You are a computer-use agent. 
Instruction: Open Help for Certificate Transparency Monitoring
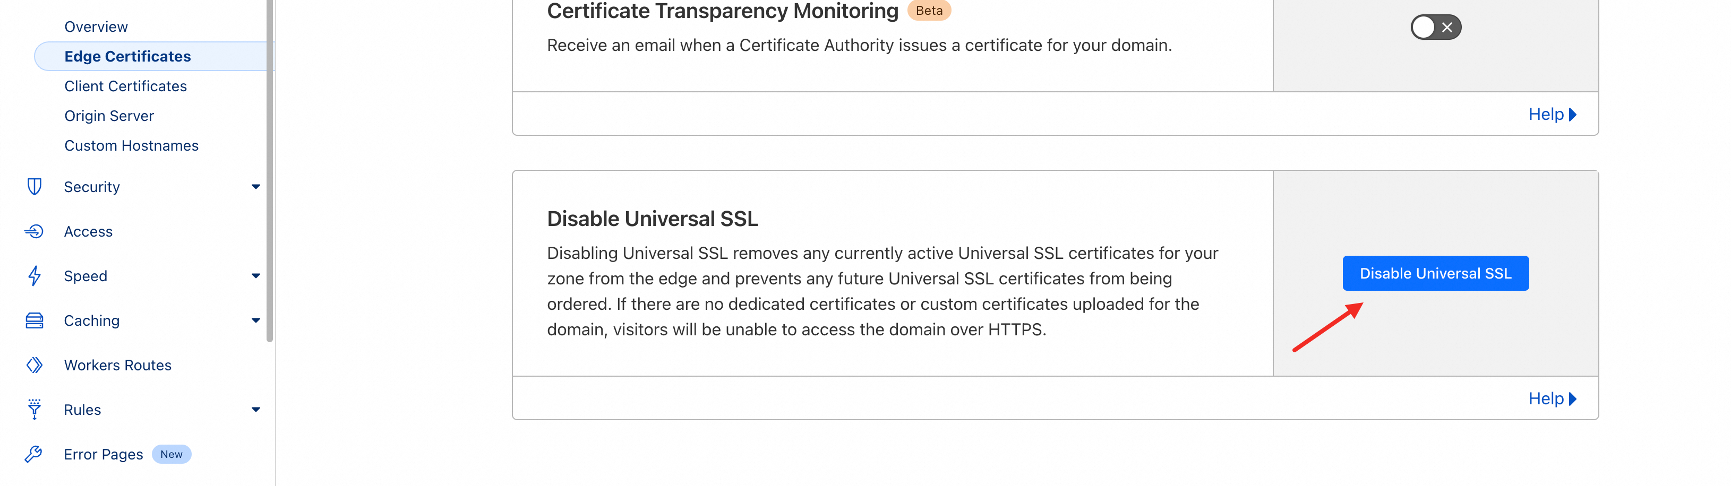coord(1552,114)
